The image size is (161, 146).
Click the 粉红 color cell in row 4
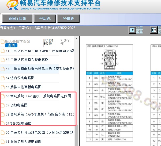tap(102, 97)
